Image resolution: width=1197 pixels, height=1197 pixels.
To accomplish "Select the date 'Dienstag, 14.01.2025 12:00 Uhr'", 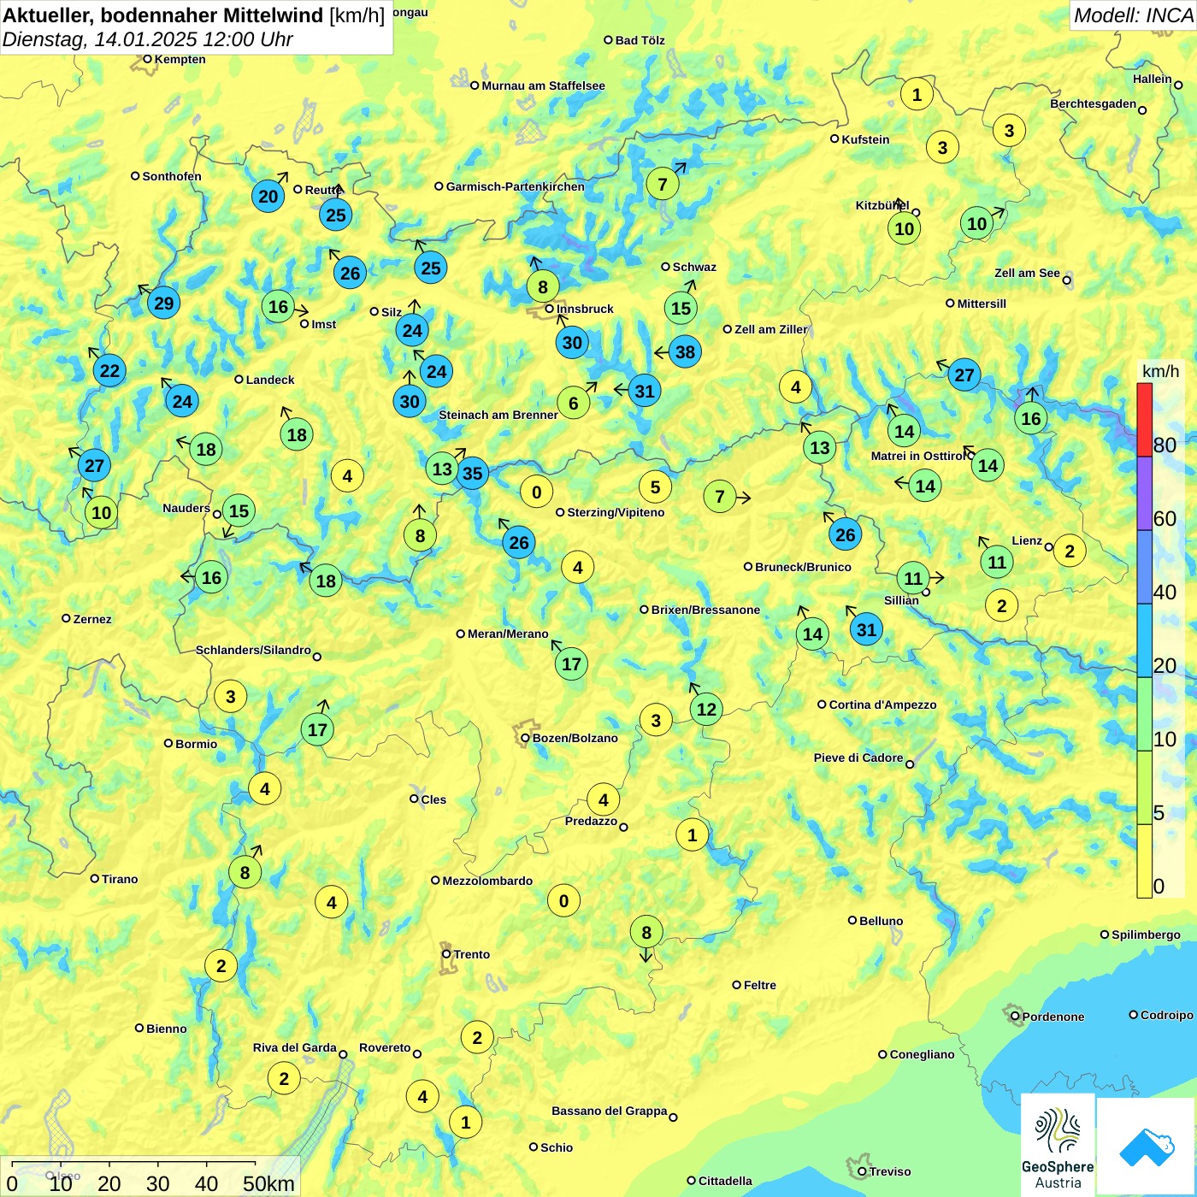I will coord(147,39).
